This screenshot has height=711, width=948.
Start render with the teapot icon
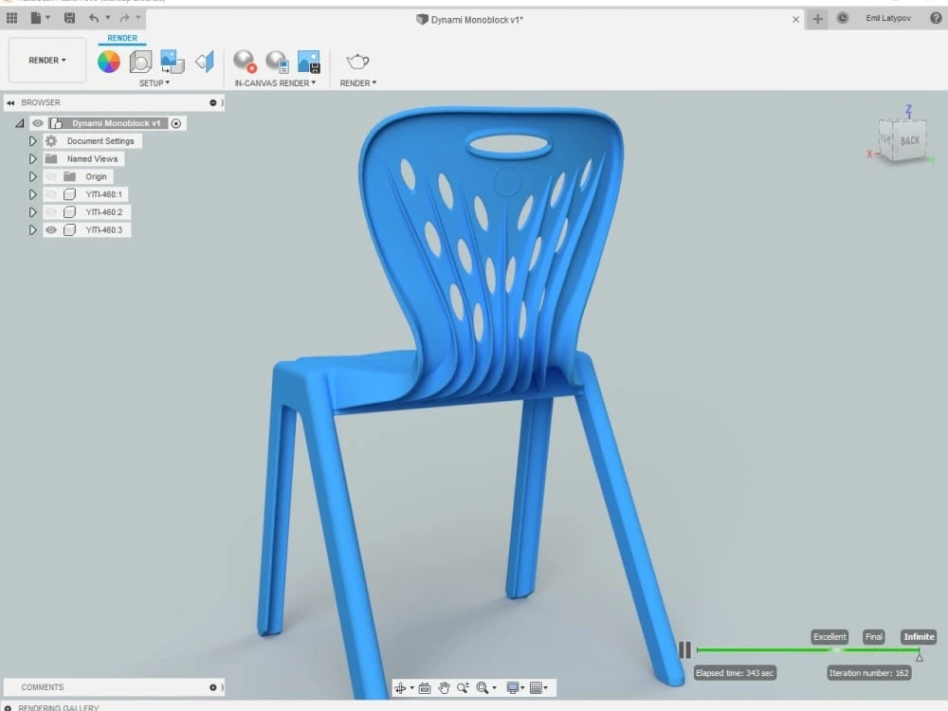[357, 61]
